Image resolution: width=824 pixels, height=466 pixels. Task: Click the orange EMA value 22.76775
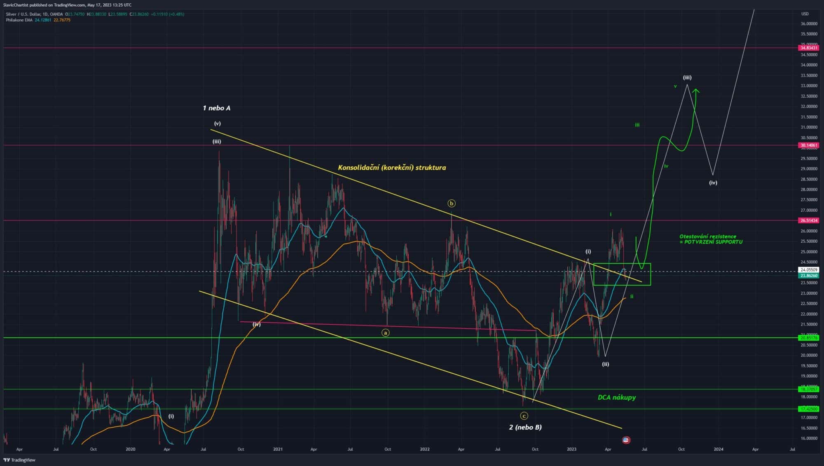(62, 20)
